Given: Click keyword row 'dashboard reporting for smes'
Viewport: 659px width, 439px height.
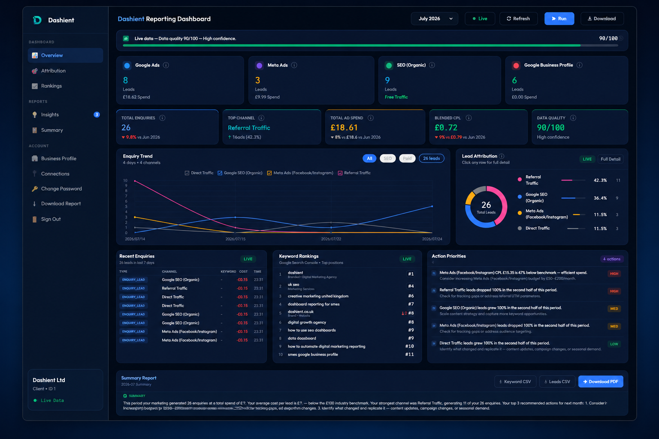Looking at the screenshot, I should (x=347, y=304).
